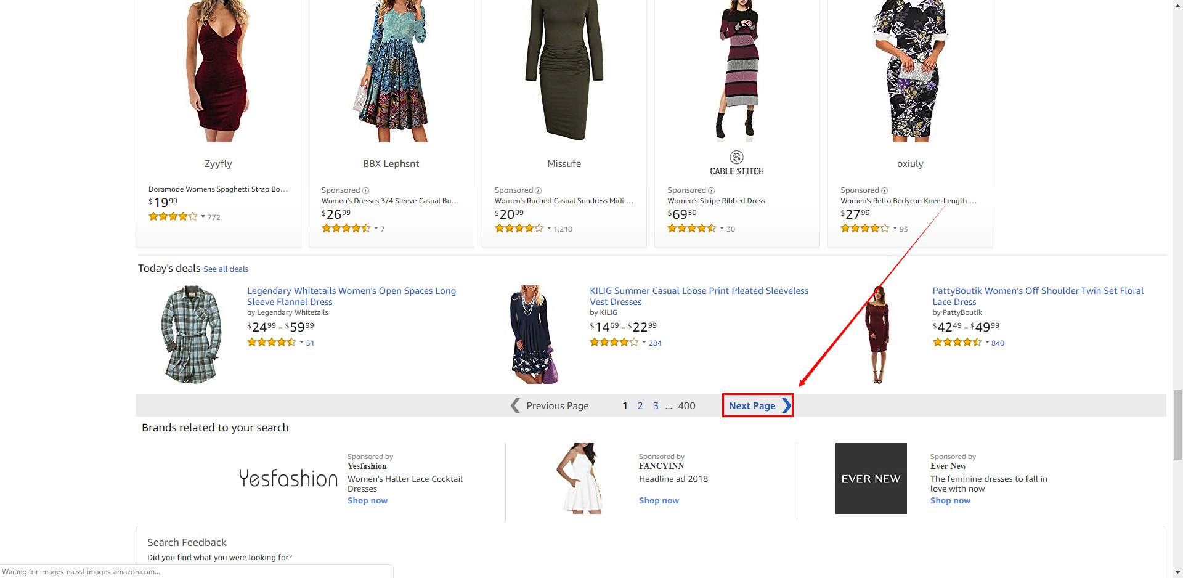1183x578 pixels.
Task: Click Previous Page text
Action: [x=557, y=405]
